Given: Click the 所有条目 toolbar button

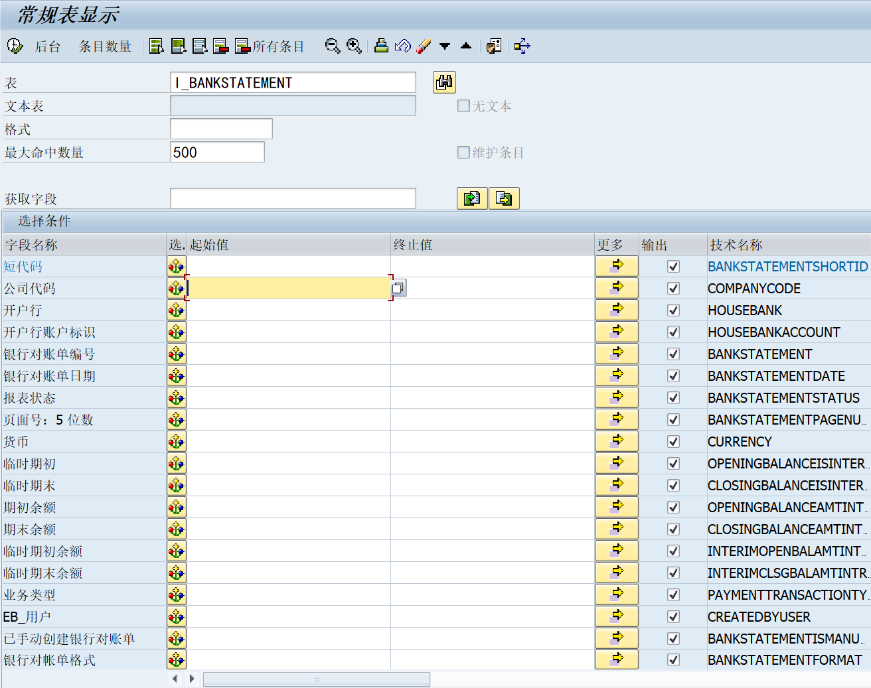Looking at the screenshot, I should click(x=270, y=46).
